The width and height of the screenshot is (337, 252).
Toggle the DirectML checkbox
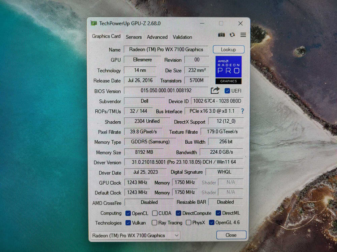point(219,213)
